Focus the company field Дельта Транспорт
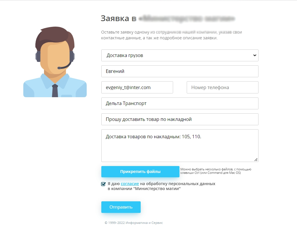Image resolution: width=297 pixels, height=245 pixels. pos(180,103)
